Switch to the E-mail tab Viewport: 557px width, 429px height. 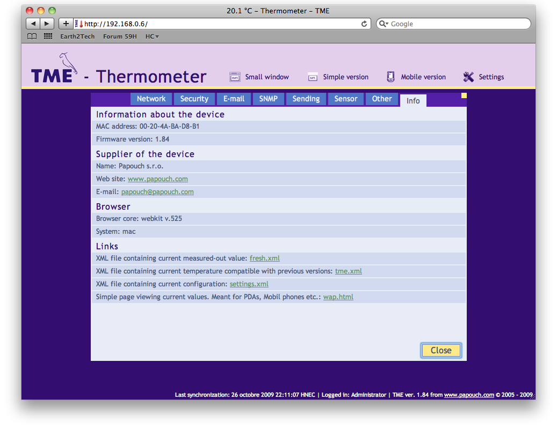234,99
